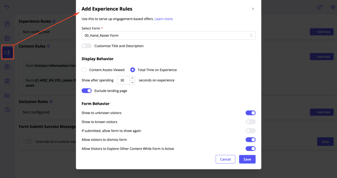Select the highlighted form rules sidebar icon
This screenshot has width=337, height=178.
[x=7, y=53]
